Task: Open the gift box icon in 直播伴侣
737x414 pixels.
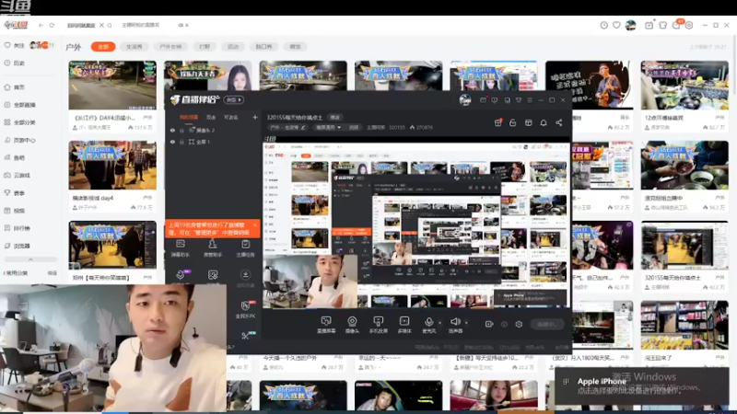Action: point(497,122)
